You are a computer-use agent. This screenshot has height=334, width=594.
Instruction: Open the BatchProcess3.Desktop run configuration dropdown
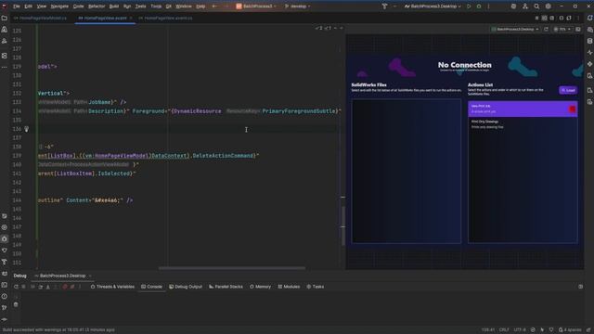tap(433, 6)
